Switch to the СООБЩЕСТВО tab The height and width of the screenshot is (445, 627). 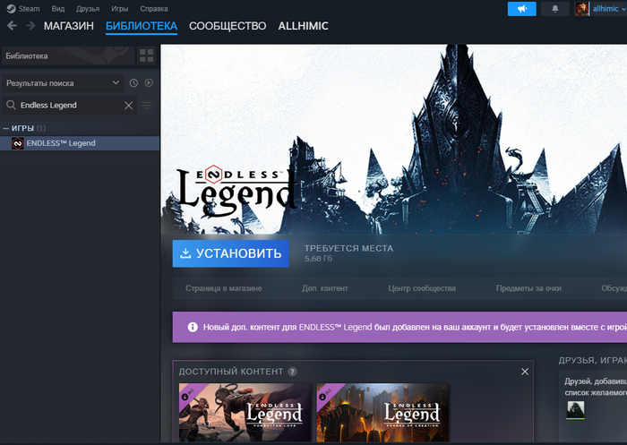tap(228, 26)
